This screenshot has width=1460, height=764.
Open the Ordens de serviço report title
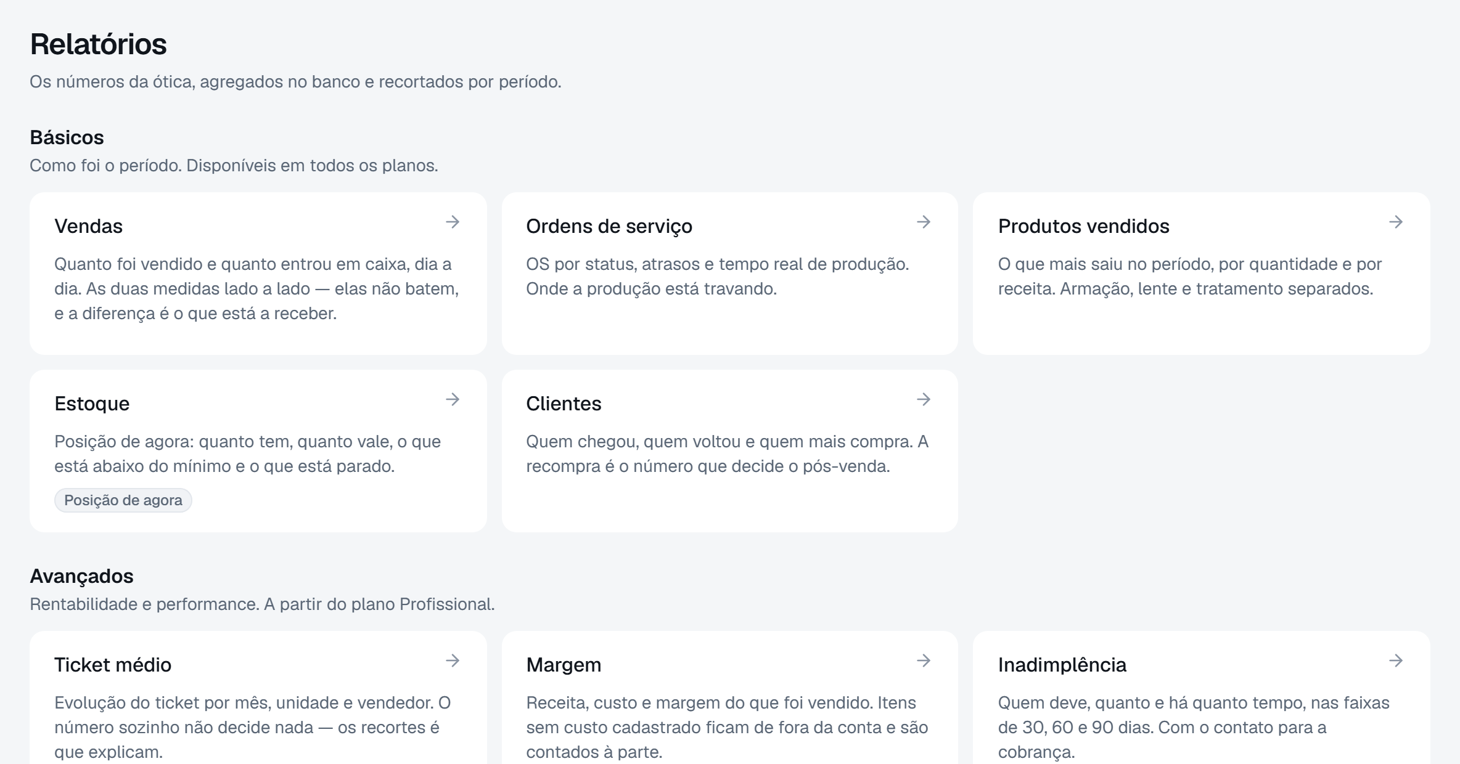[x=609, y=226]
